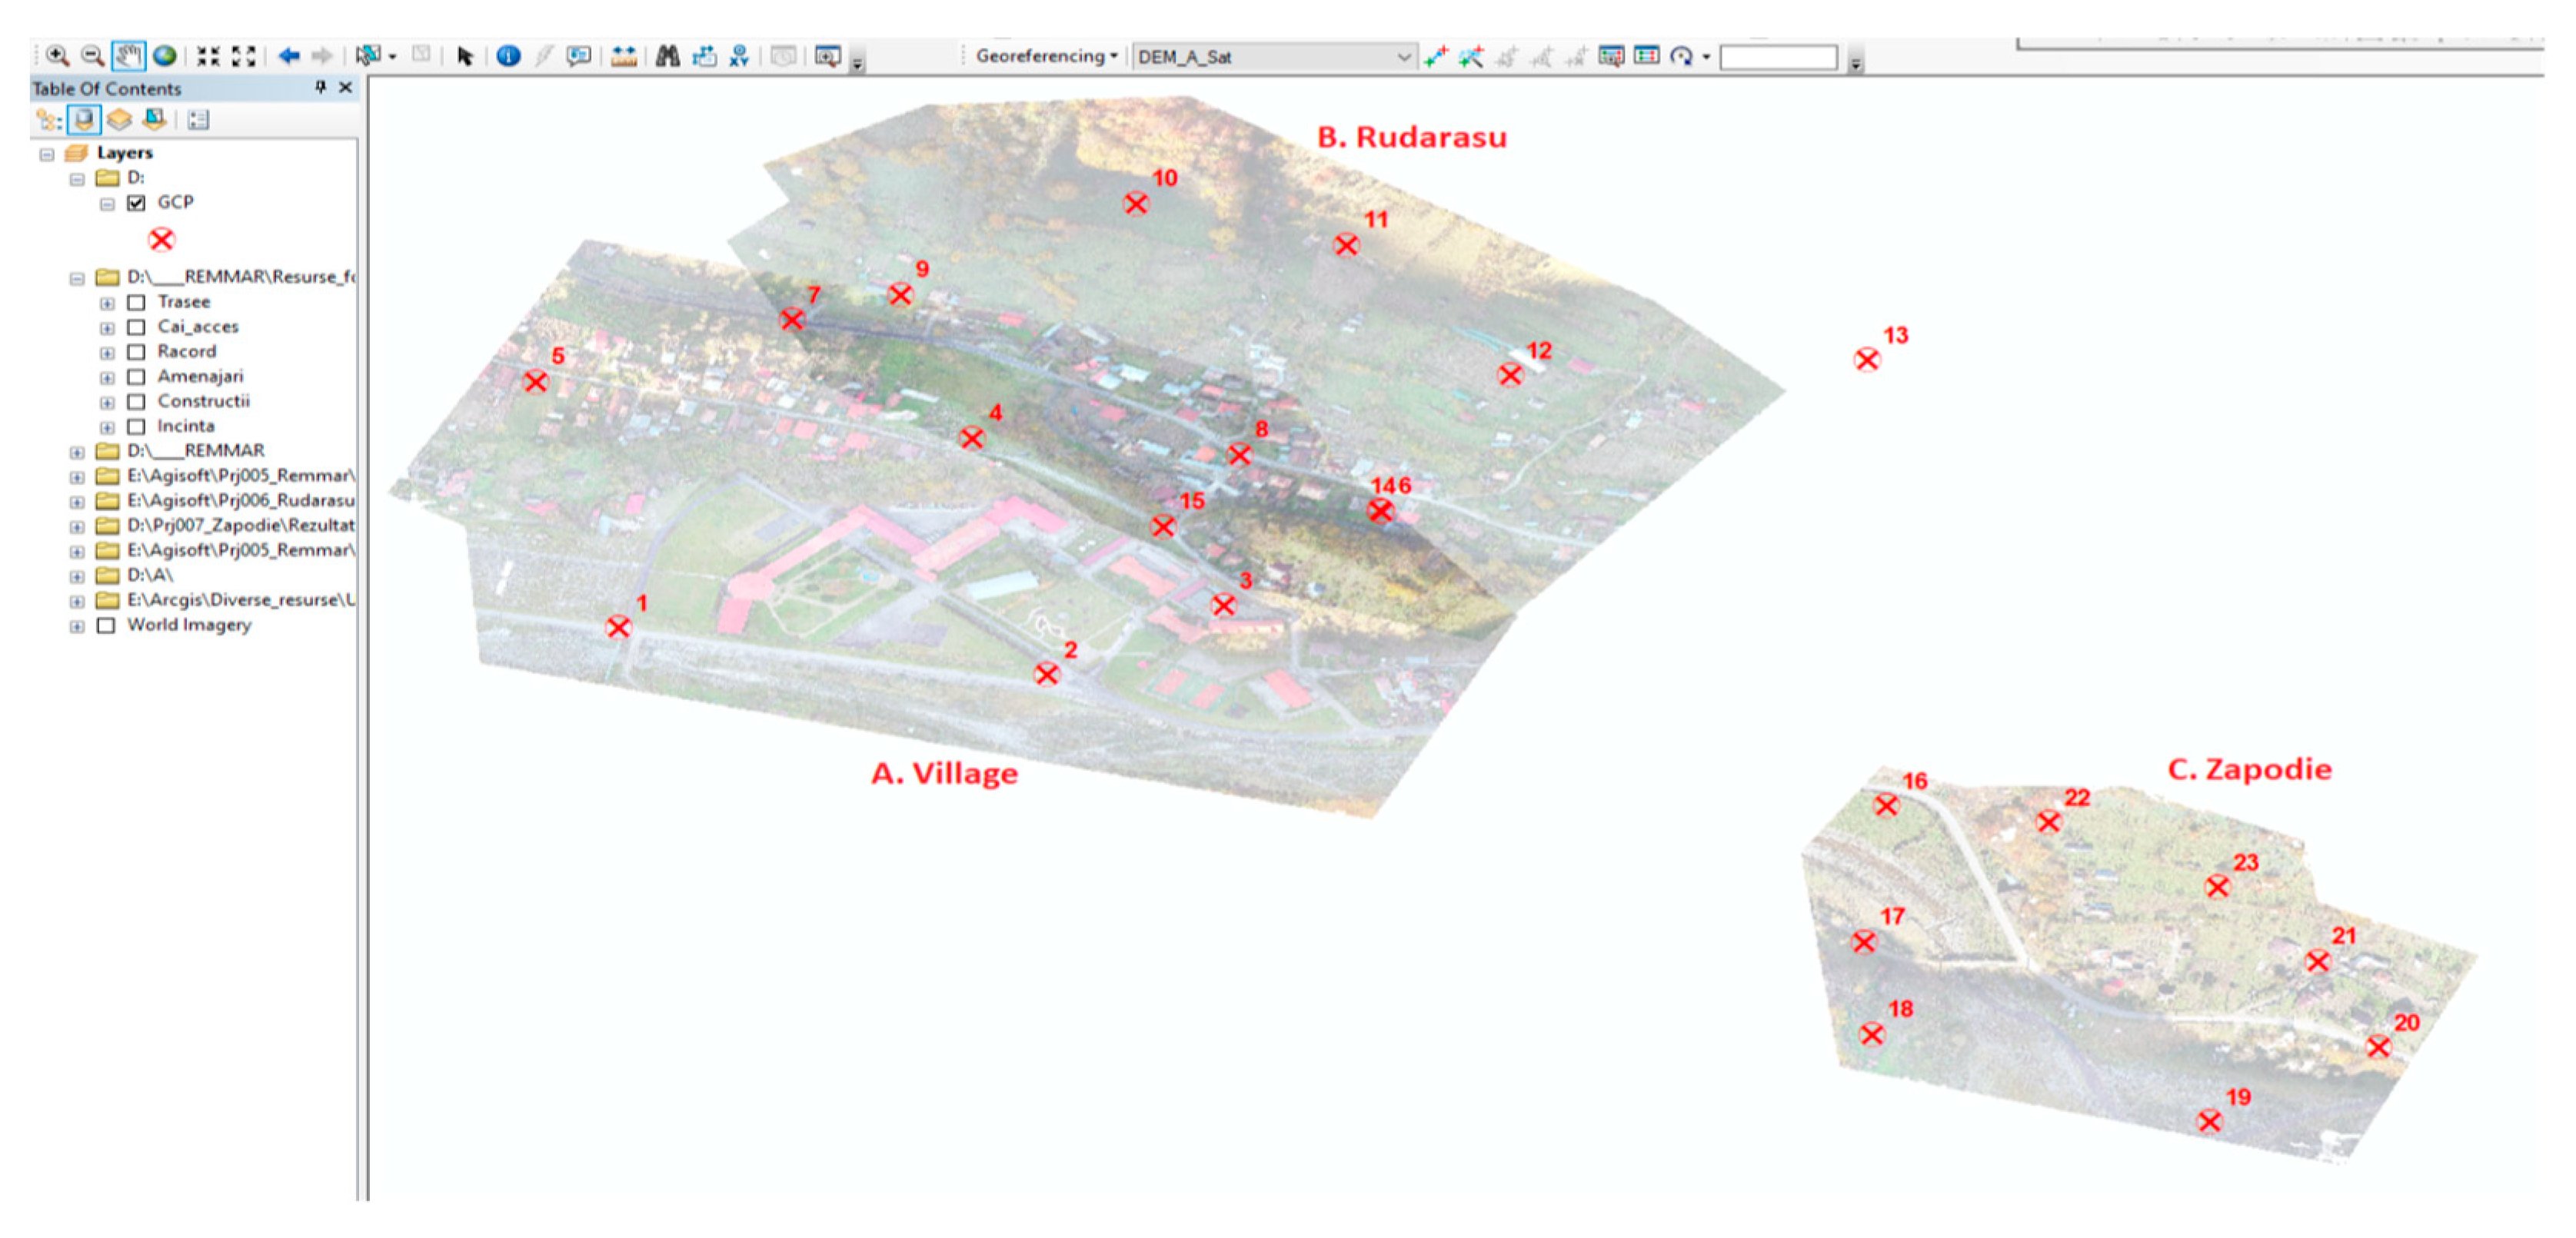This screenshot has width=2576, height=1238.
Task: Go back to previous extent
Action: coord(289,56)
